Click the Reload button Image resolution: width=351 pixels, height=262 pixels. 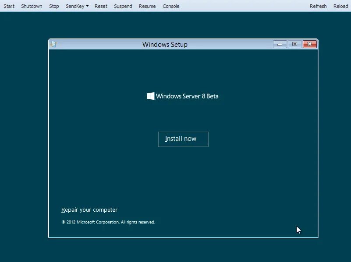pyautogui.click(x=341, y=6)
